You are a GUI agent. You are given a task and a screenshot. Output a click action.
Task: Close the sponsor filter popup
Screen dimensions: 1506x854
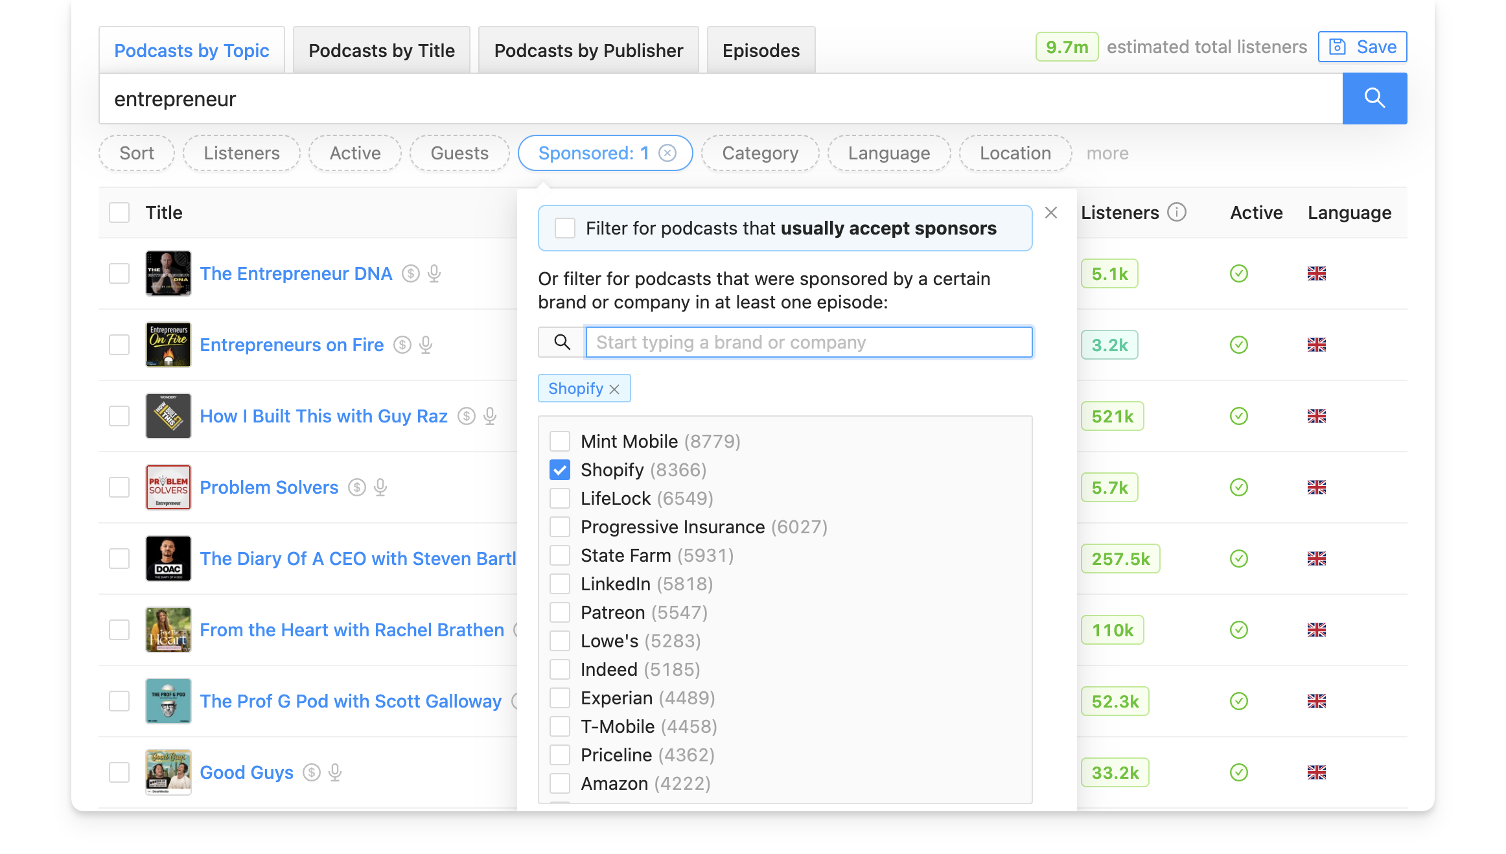pyautogui.click(x=1051, y=213)
